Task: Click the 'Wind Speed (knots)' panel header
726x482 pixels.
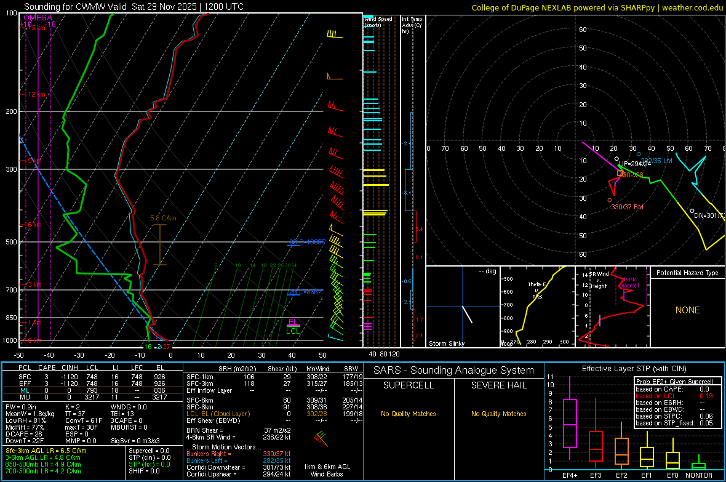Action: coord(378,22)
